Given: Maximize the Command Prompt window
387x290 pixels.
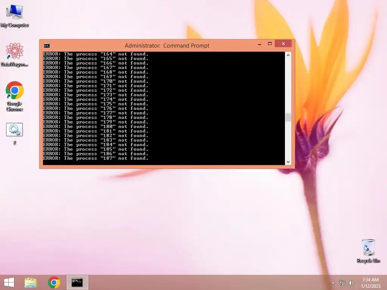Looking at the screenshot, I should pos(270,44).
